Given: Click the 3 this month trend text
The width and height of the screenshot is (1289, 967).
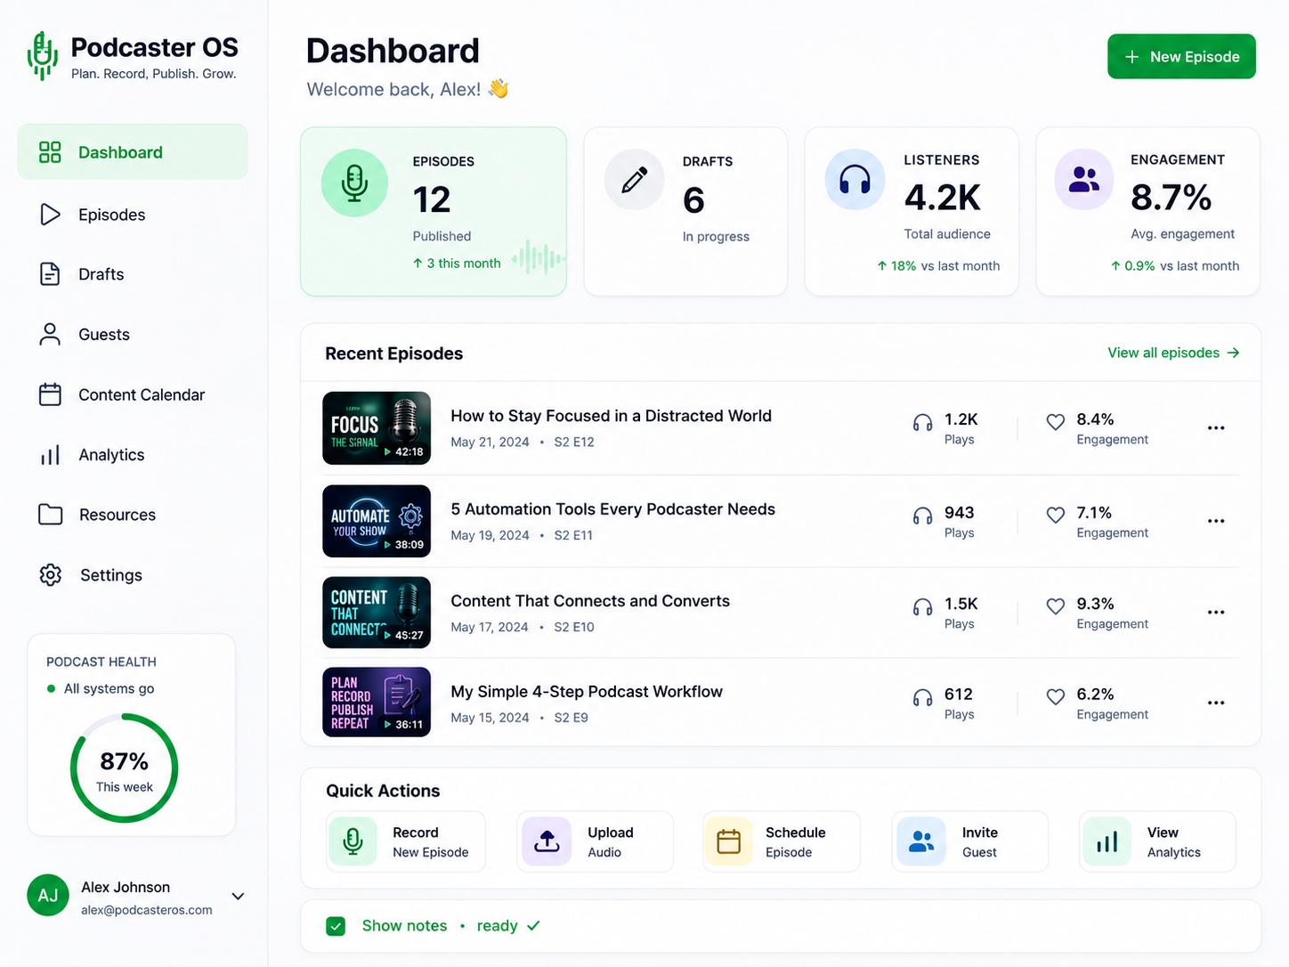Looking at the screenshot, I should click(x=457, y=264).
